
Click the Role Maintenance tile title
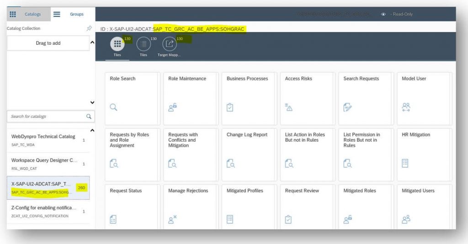coord(187,79)
